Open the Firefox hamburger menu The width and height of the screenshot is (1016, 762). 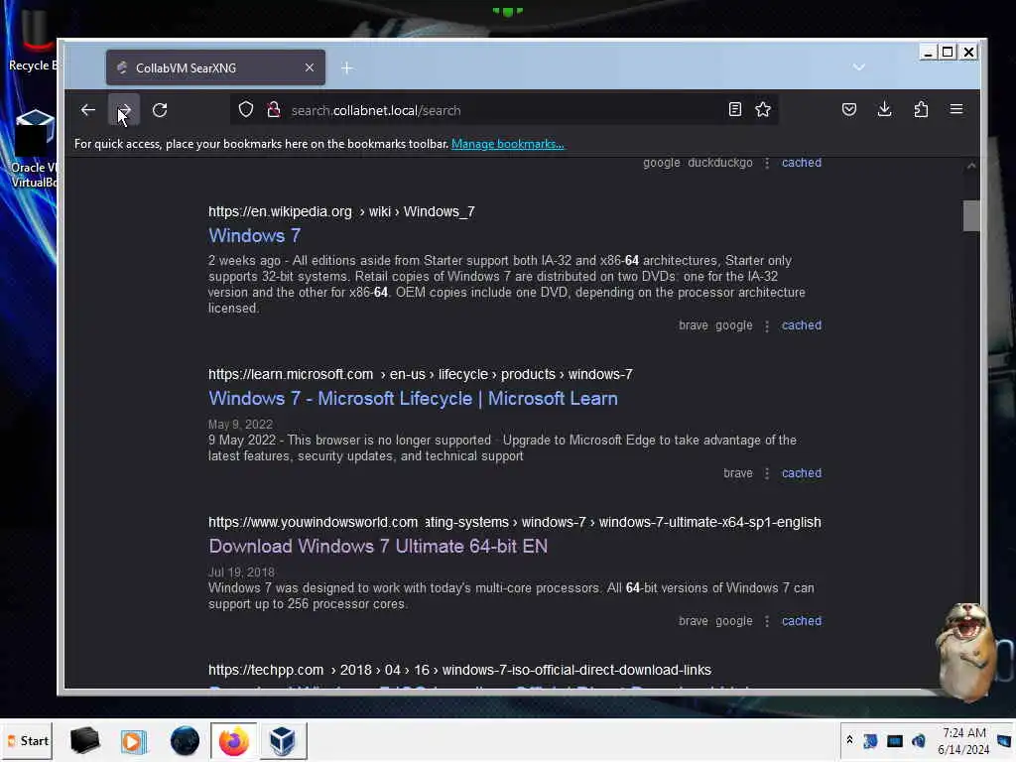[956, 109]
